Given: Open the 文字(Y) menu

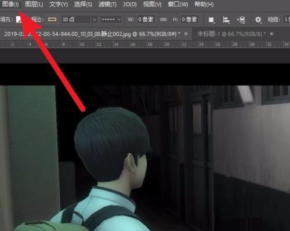Looking at the screenshot, I should coord(59,4).
